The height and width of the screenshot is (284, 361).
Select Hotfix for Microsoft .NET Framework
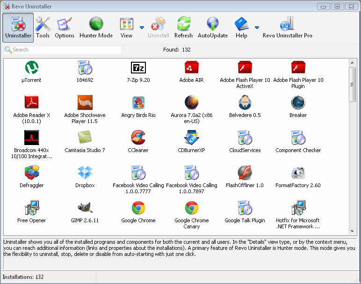click(x=298, y=215)
